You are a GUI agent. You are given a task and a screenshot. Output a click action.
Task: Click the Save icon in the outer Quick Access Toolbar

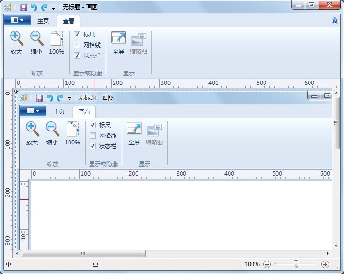[23, 8]
